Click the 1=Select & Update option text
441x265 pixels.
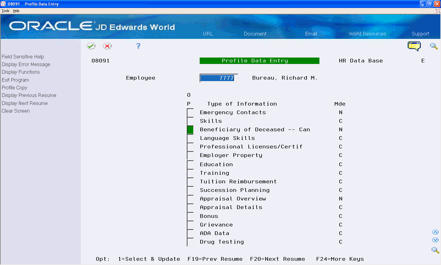(x=149, y=259)
